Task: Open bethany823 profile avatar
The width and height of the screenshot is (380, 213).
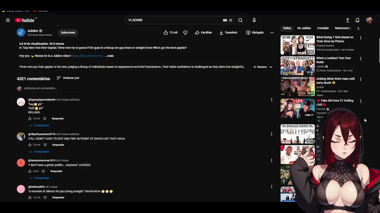Action: (21, 189)
